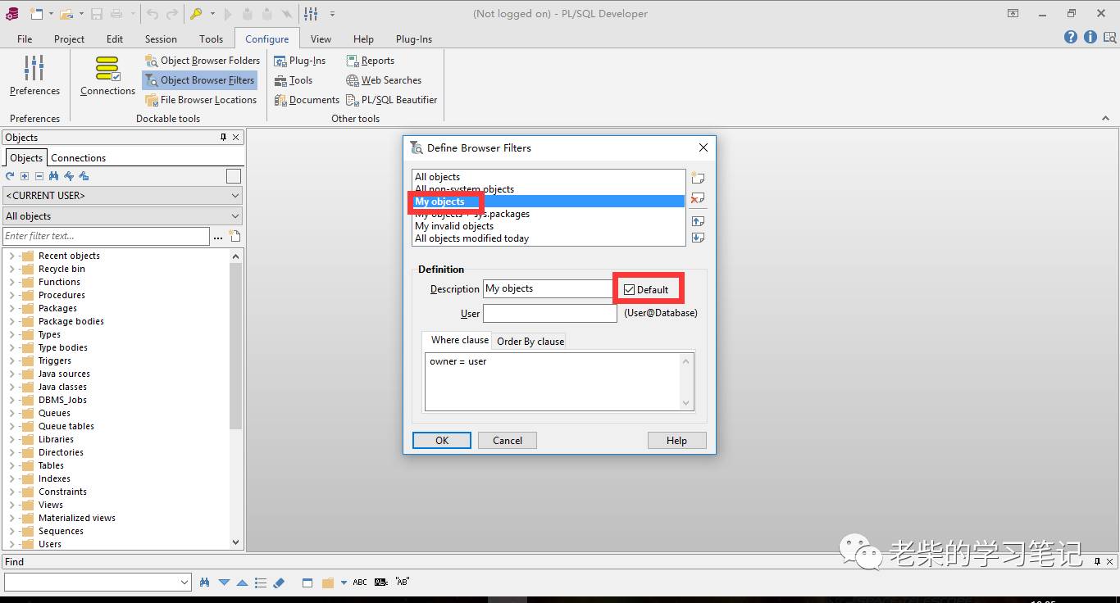Open File Browser Locations settings
Screen dimensions: 1120x603
(x=201, y=100)
